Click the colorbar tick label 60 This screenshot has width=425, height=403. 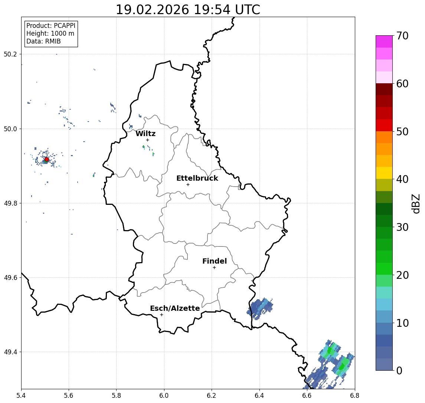pyautogui.click(x=402, y=84)
